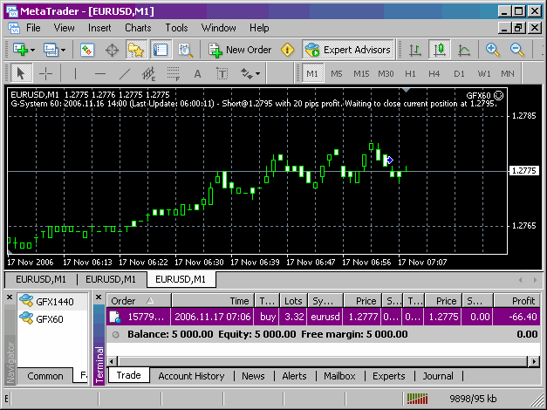Screen dimensions: 547x410
Task: Select the M5 timeframe button
Action: [x=337, y=73]
